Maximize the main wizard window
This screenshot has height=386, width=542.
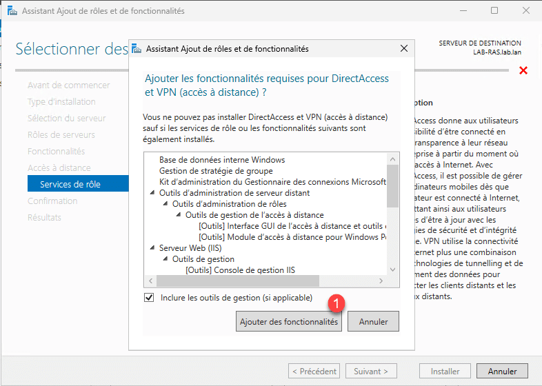click(x=494, y=11)
